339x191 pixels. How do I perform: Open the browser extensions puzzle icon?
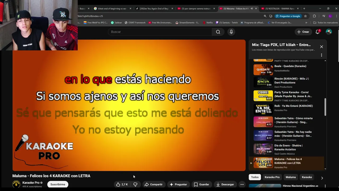pos(314,16)
